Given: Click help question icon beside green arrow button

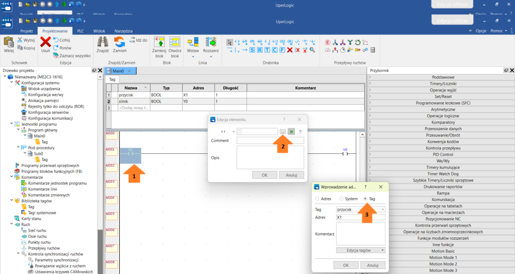Looking at the screenshot, I should (300, 132).
